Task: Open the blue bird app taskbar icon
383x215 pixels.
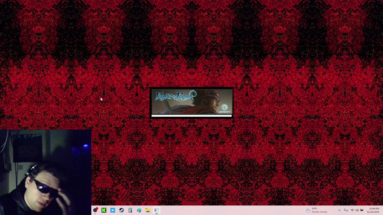Action: point(113,210)
